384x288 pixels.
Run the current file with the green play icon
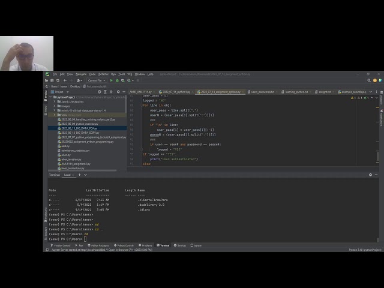click(112, 80)
